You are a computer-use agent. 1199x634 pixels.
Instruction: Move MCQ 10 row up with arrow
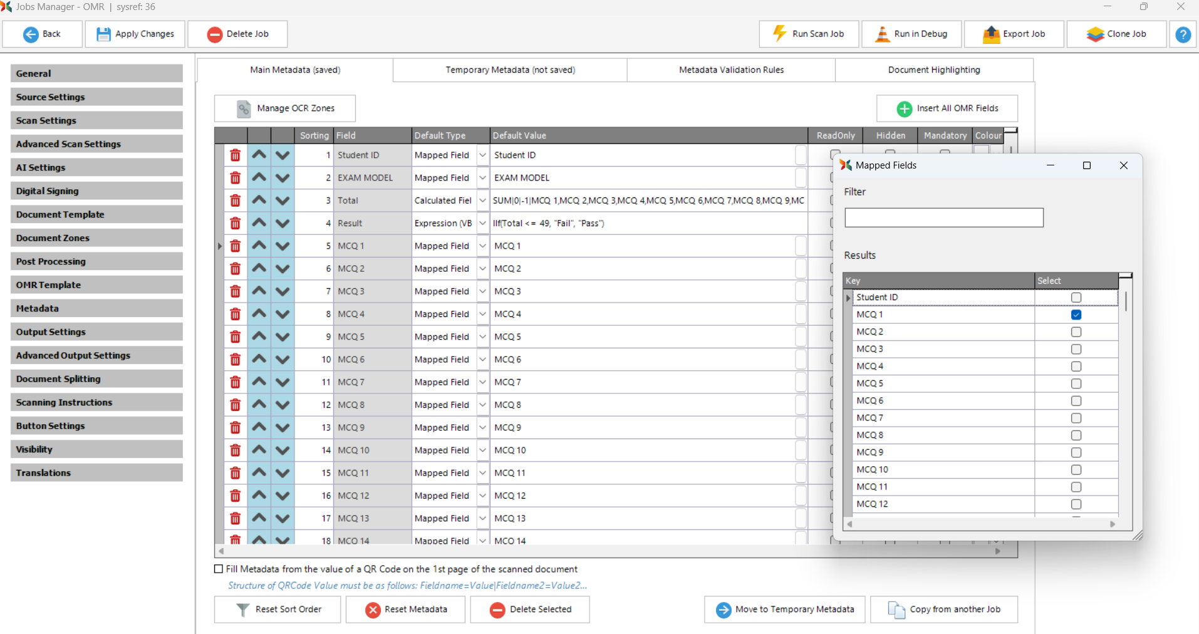259,450
